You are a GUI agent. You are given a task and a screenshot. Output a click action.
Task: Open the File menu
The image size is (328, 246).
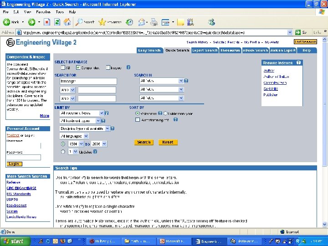5,12
